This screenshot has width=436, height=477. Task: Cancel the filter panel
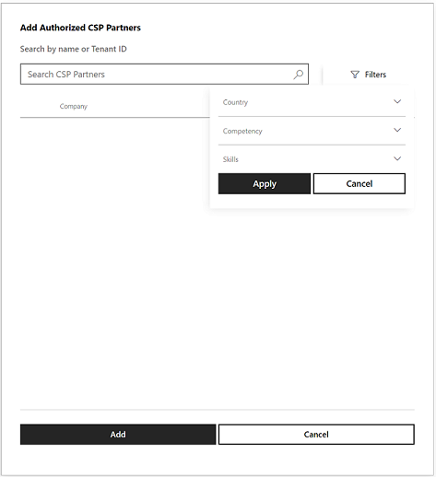tap(359, 183)
